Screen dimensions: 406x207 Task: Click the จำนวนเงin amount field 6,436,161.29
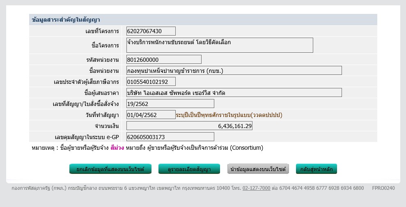[x=189, y=126]
